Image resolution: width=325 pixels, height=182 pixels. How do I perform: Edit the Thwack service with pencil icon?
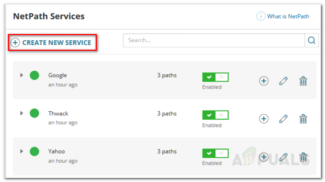pos(283,119)
